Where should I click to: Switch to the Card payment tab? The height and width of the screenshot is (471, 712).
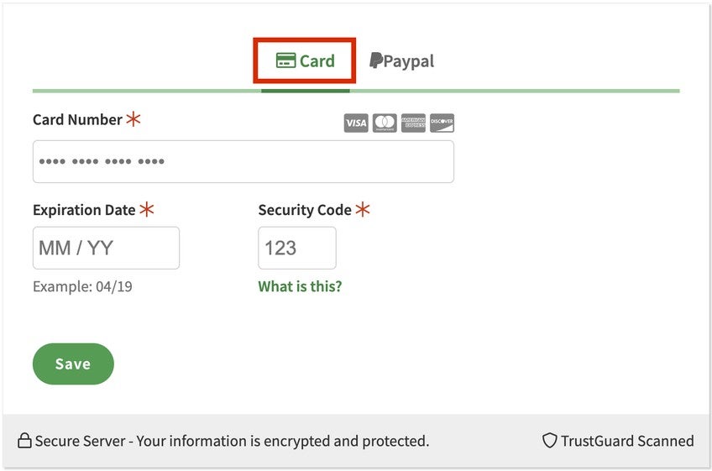pos(306,60)
